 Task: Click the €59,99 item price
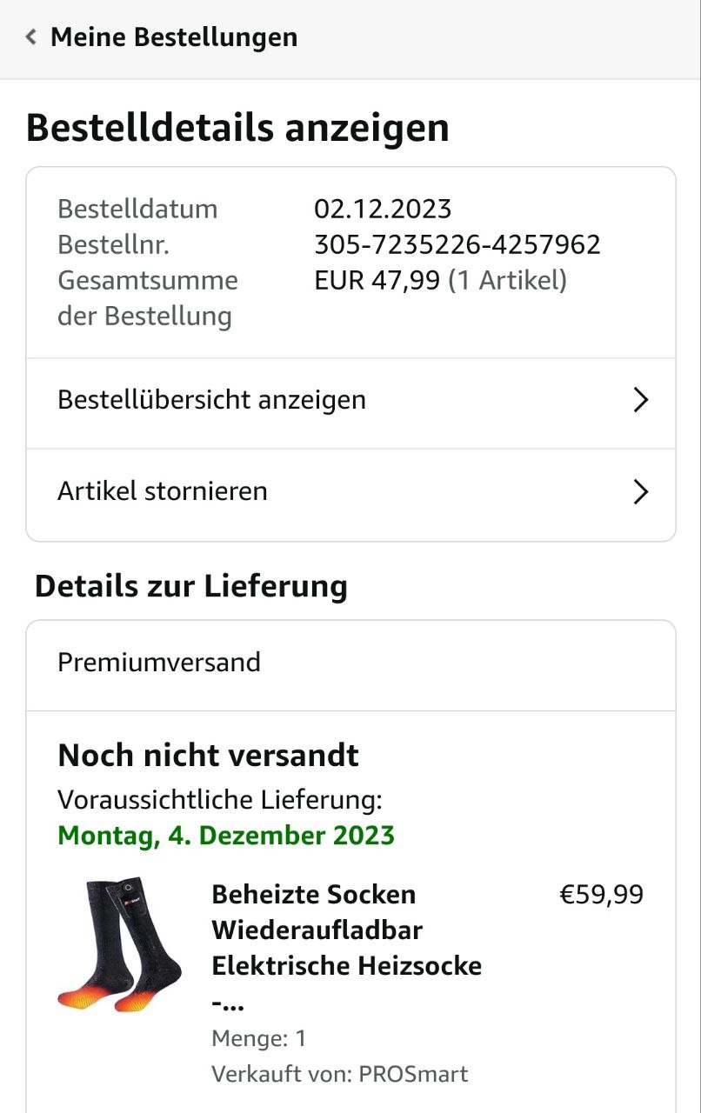point(601,895)
